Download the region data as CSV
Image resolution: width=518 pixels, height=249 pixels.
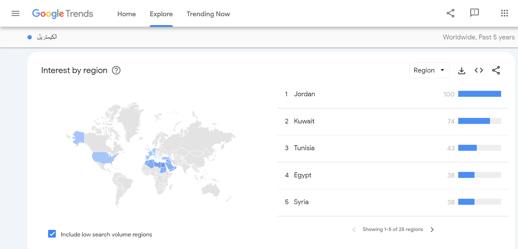[x=462, y=71]
